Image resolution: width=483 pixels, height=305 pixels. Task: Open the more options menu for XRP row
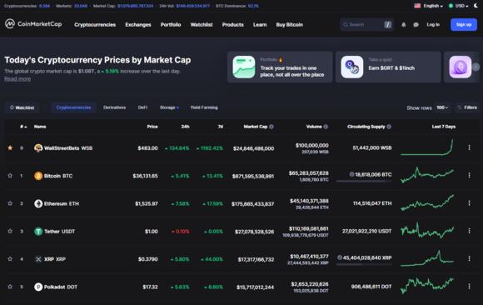coord(469,258)
